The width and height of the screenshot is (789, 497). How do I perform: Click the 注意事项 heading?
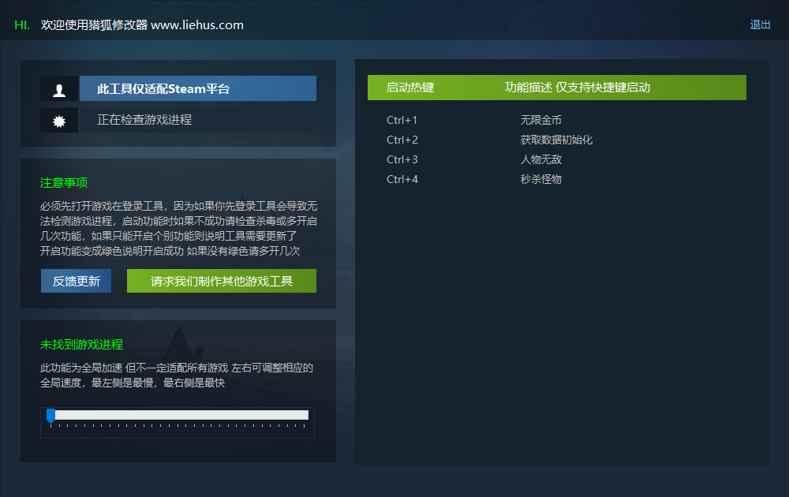pyautogui.click(x=64, y=182)
